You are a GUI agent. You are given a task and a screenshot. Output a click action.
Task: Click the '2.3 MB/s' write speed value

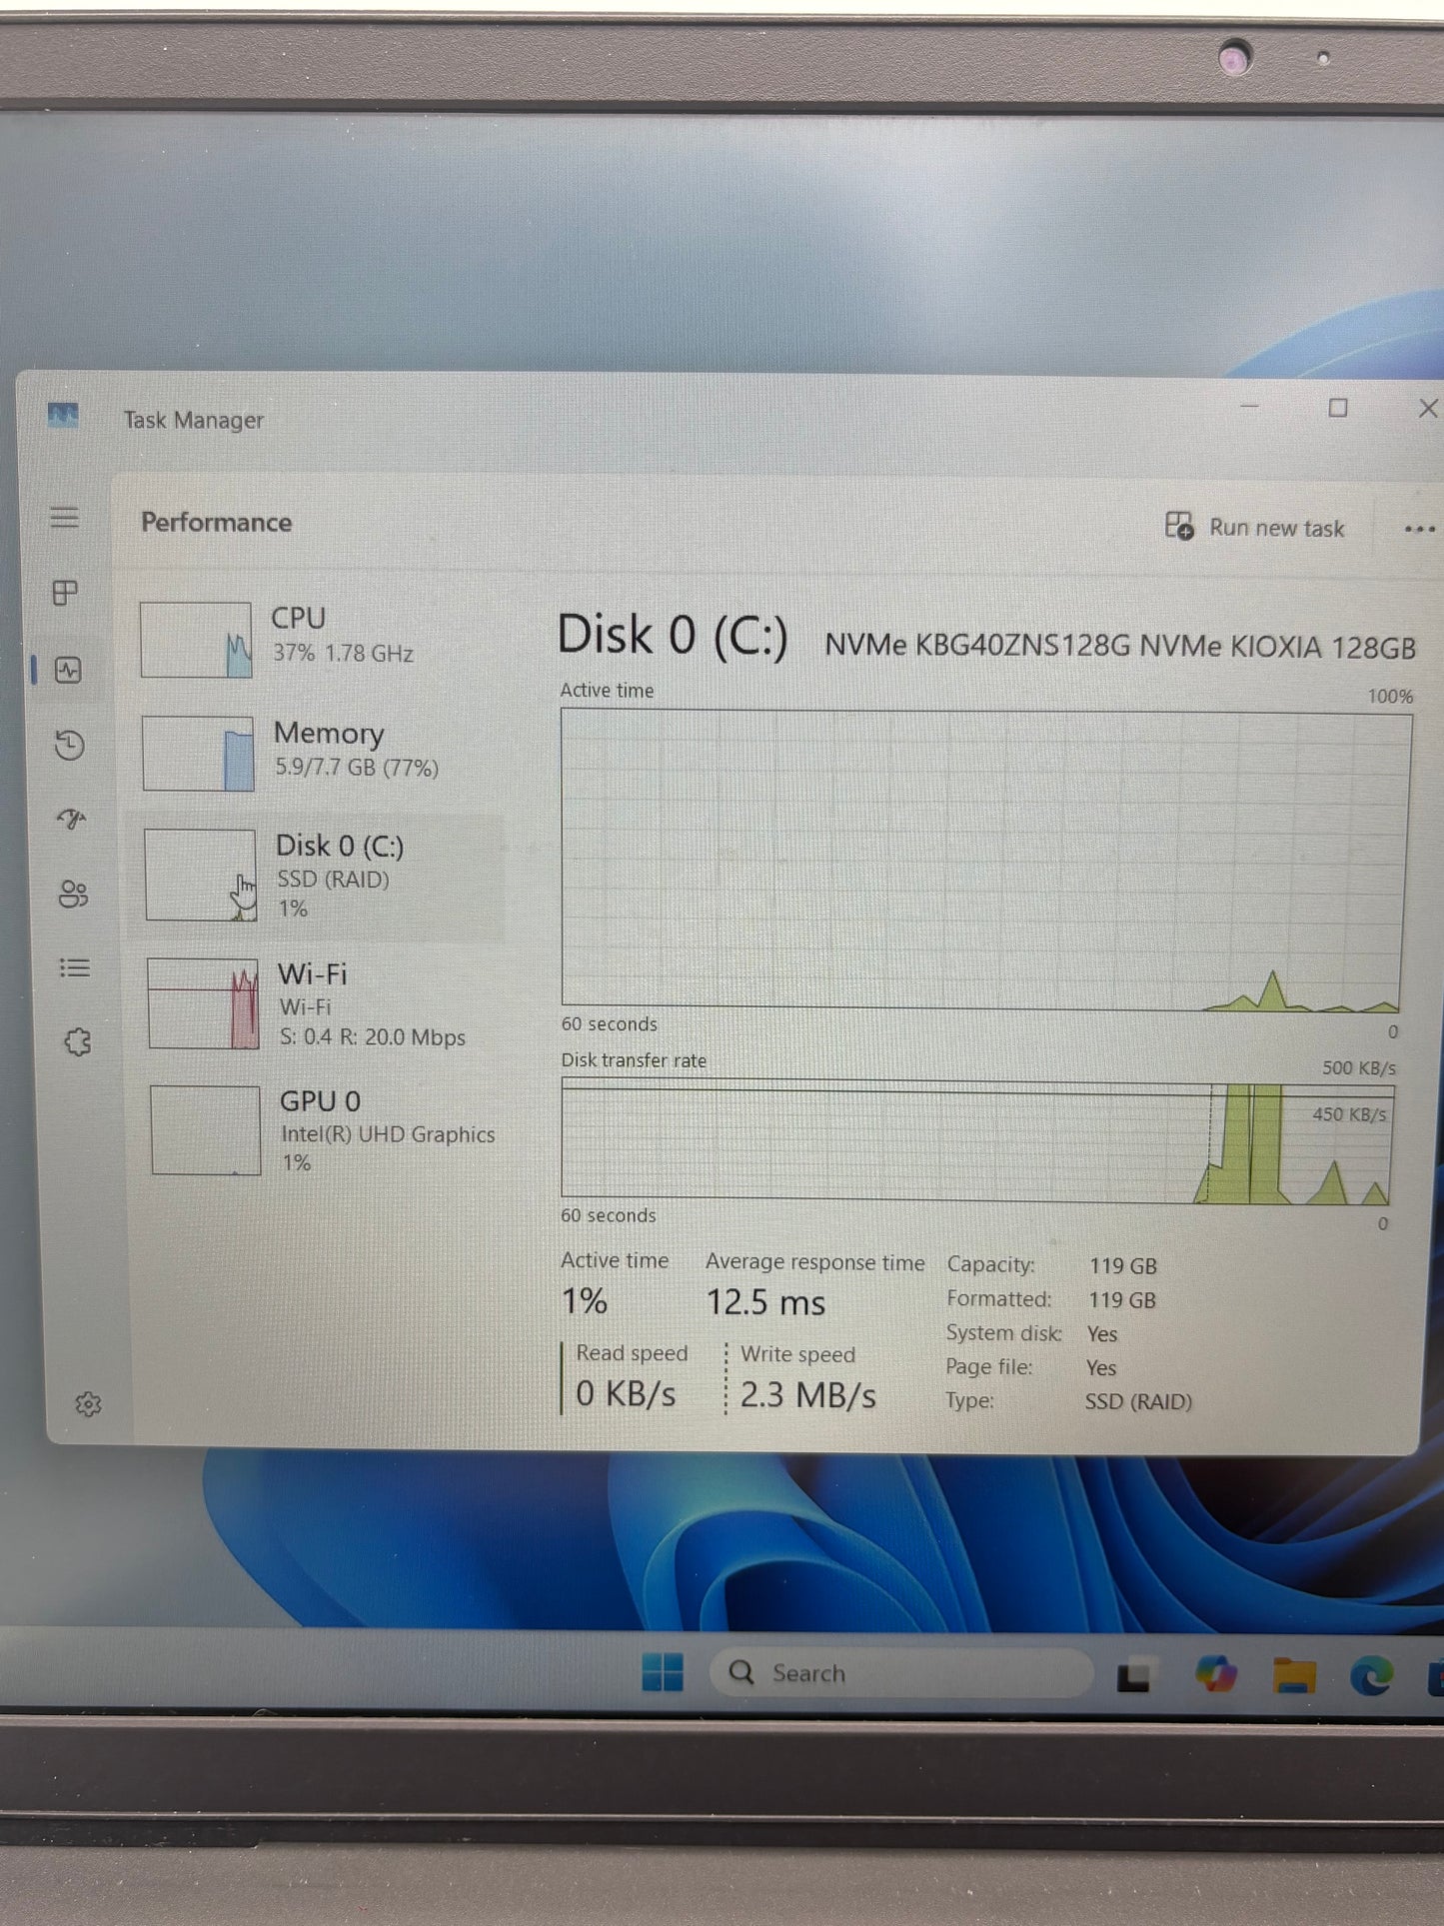(807, 1395)
